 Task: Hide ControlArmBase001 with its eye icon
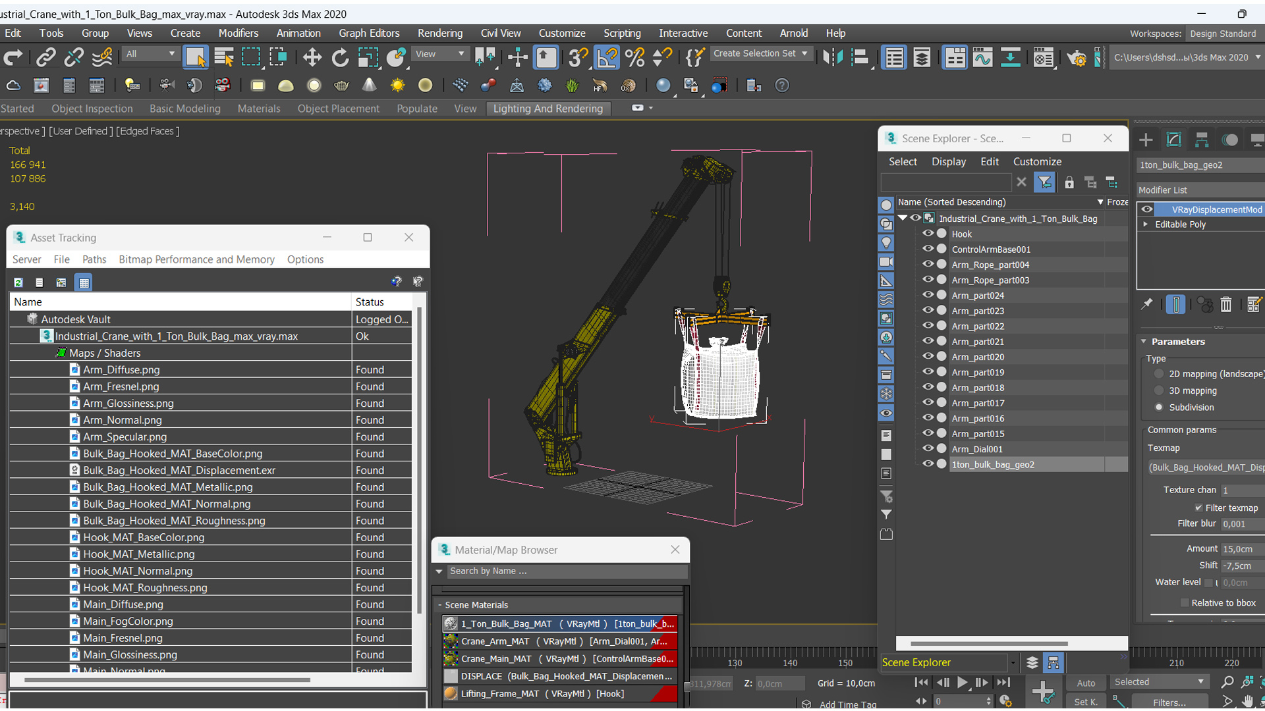928,249
